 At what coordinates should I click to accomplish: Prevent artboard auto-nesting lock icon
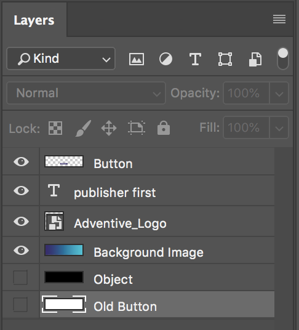coord(137,127)
